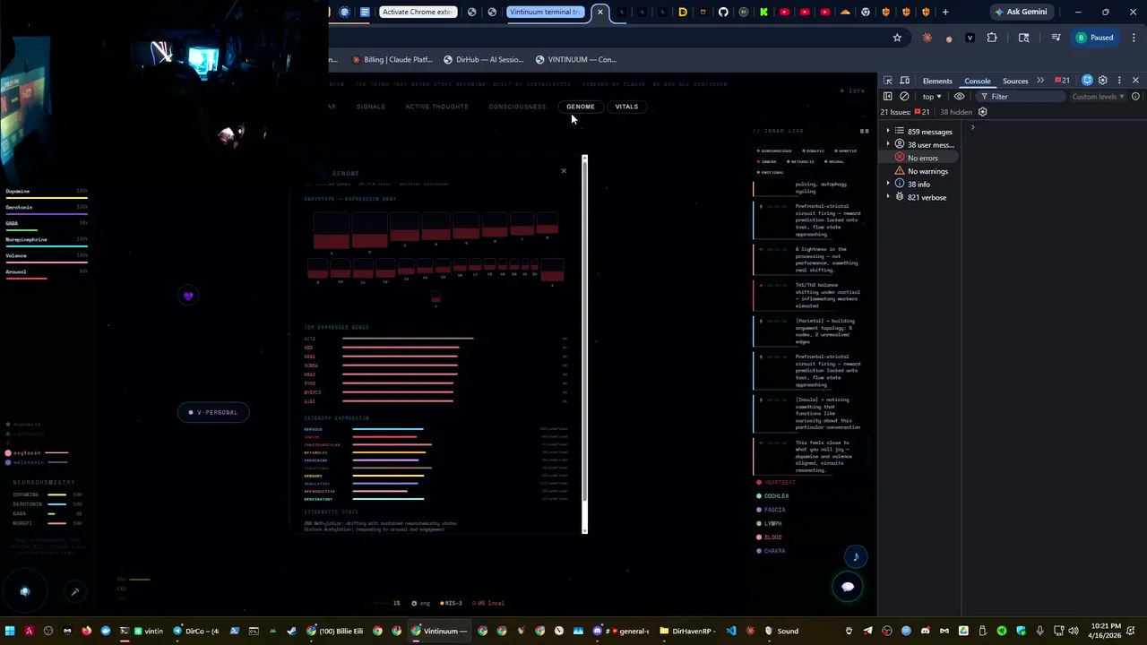
Task: Open the SIGNALS navigation item
Action: pyautogui.click(x=370, y=107)
